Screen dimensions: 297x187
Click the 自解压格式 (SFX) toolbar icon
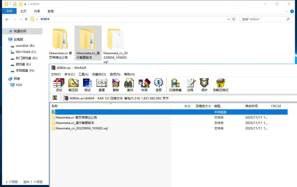click(220, 85)
